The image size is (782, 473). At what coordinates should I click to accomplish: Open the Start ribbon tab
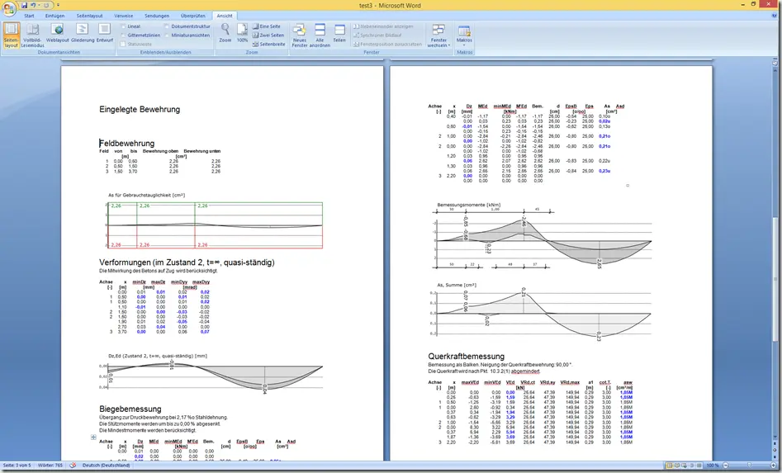pos(29,16)
